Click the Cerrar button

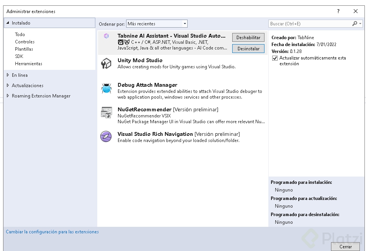pos(346,246)
